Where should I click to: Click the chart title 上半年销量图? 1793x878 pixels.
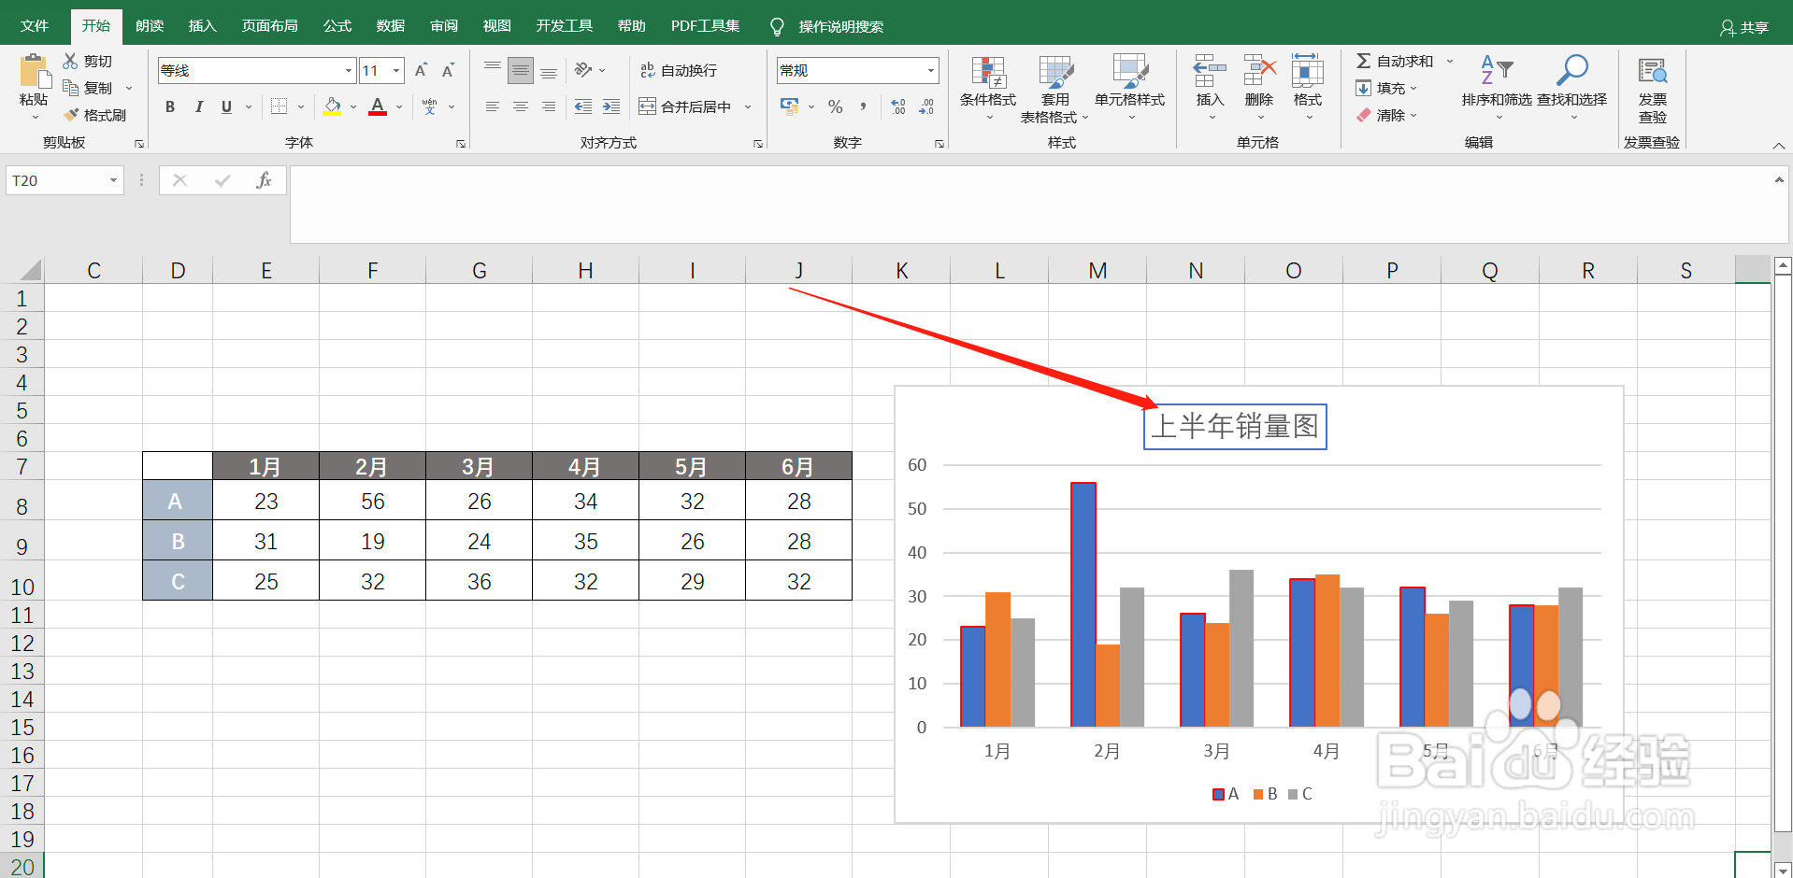pos(1235,426)
